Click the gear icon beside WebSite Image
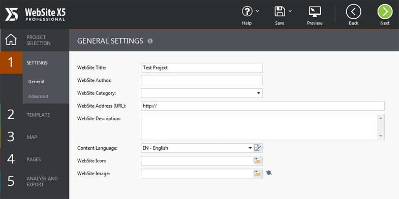The image size is (399, 199). tap(269, 173)
